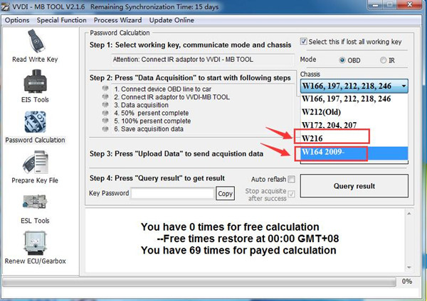
Task: Click the 0% progress label
Action: (x=407, y=281)
